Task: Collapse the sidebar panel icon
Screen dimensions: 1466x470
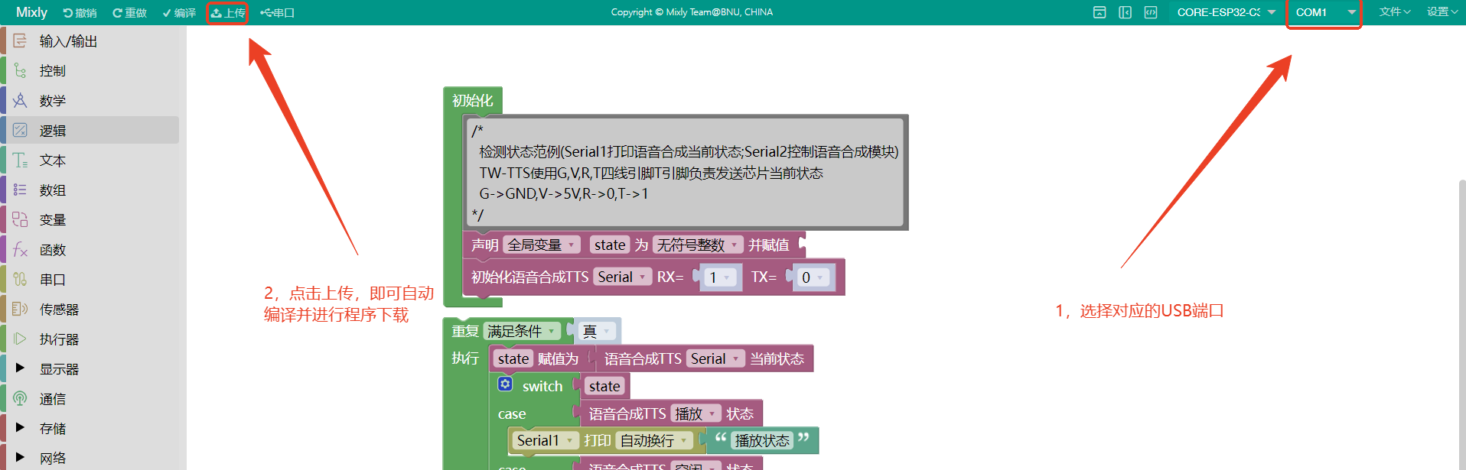Action: pyautogui.click(x=1125, y=12)
